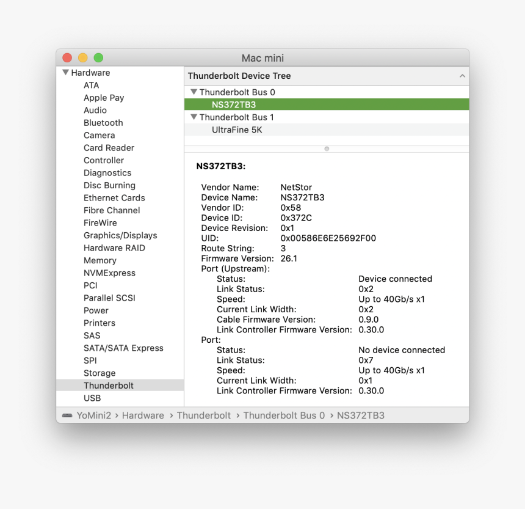Click the Cable Firmware Version value 0.9.0
This screenshot has width=525, height=509.
tap(369, 320)
